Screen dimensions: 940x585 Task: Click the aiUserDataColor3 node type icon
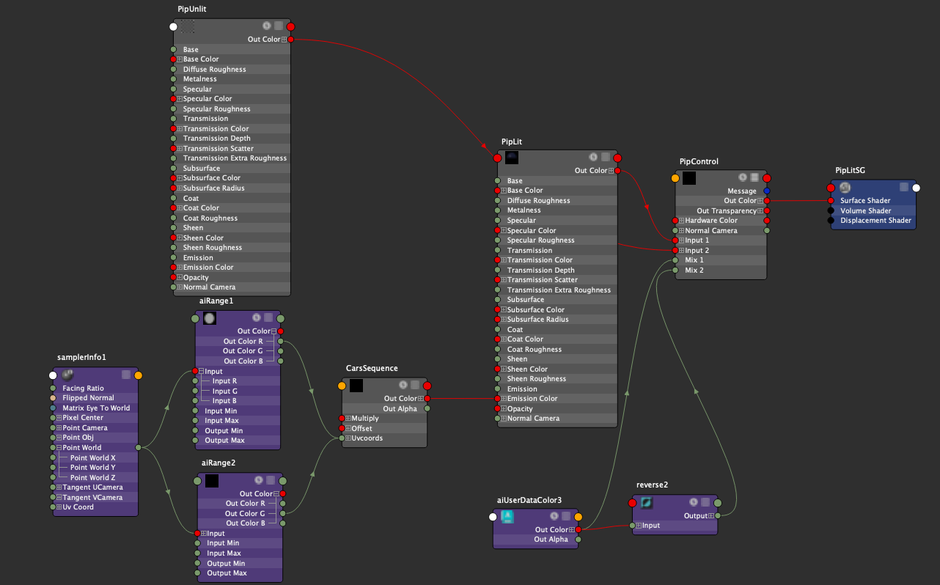coord(509,517)
